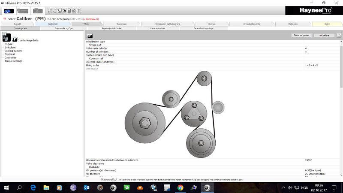Select the blue car vehicle icon
Screen dimensions: 343x193
(x=9, y=11)
